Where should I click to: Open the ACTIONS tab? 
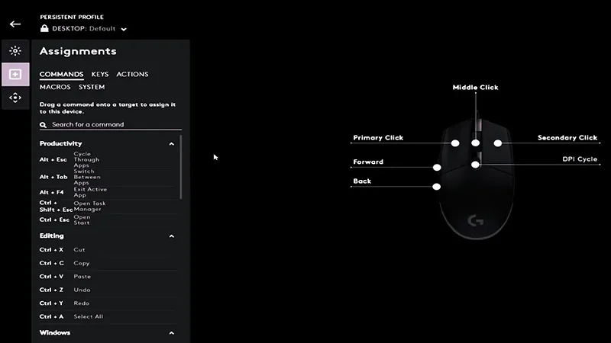point(132,75)
